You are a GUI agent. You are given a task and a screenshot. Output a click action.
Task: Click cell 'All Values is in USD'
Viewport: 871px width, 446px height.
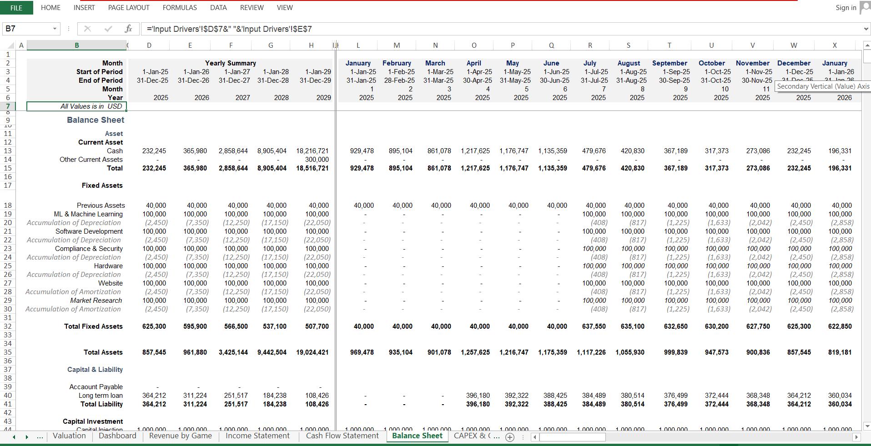click(x=76, y=106)
